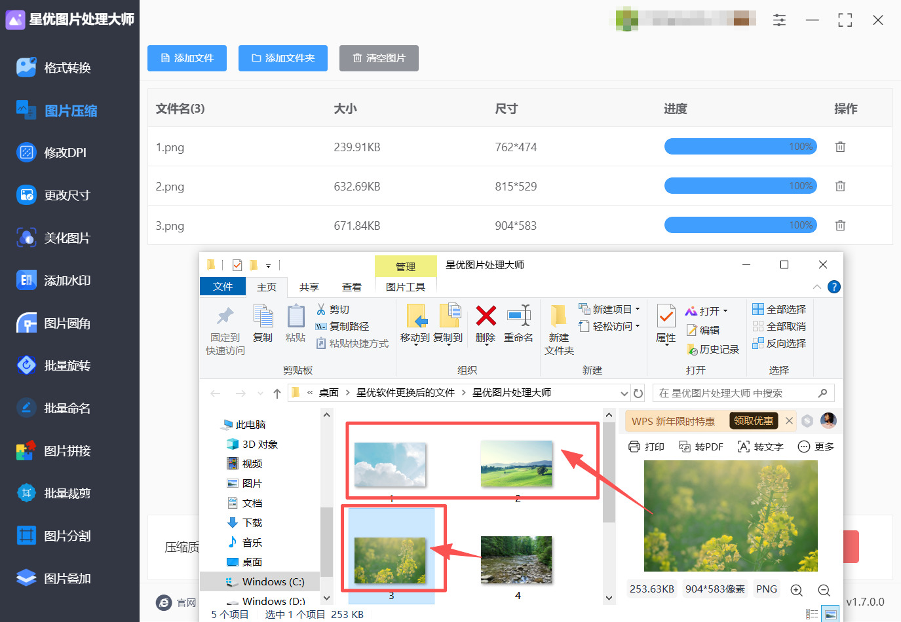This screenshot has width=901, height=622.
Task: Select the 图片工具 ribbon tab
Action: pos(406,287)
